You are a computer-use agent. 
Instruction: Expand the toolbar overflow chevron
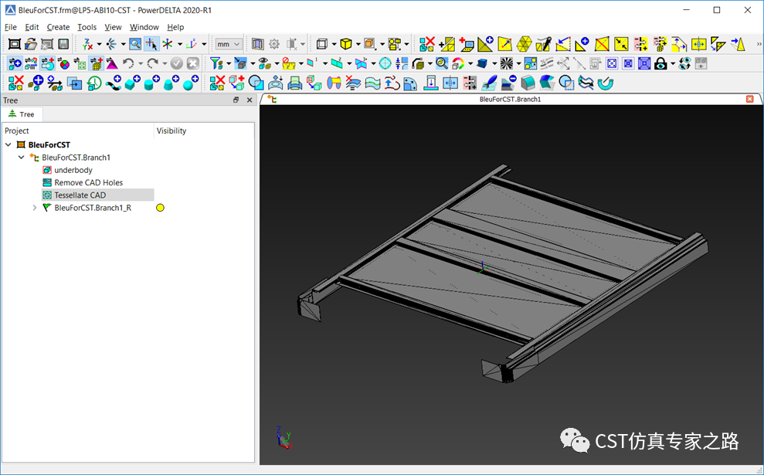[759, 44]
